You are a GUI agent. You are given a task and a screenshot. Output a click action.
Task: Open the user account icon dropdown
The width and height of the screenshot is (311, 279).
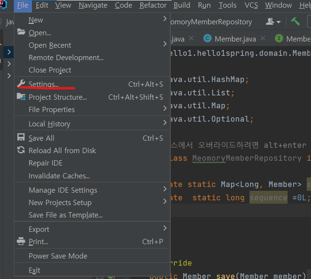273,21
